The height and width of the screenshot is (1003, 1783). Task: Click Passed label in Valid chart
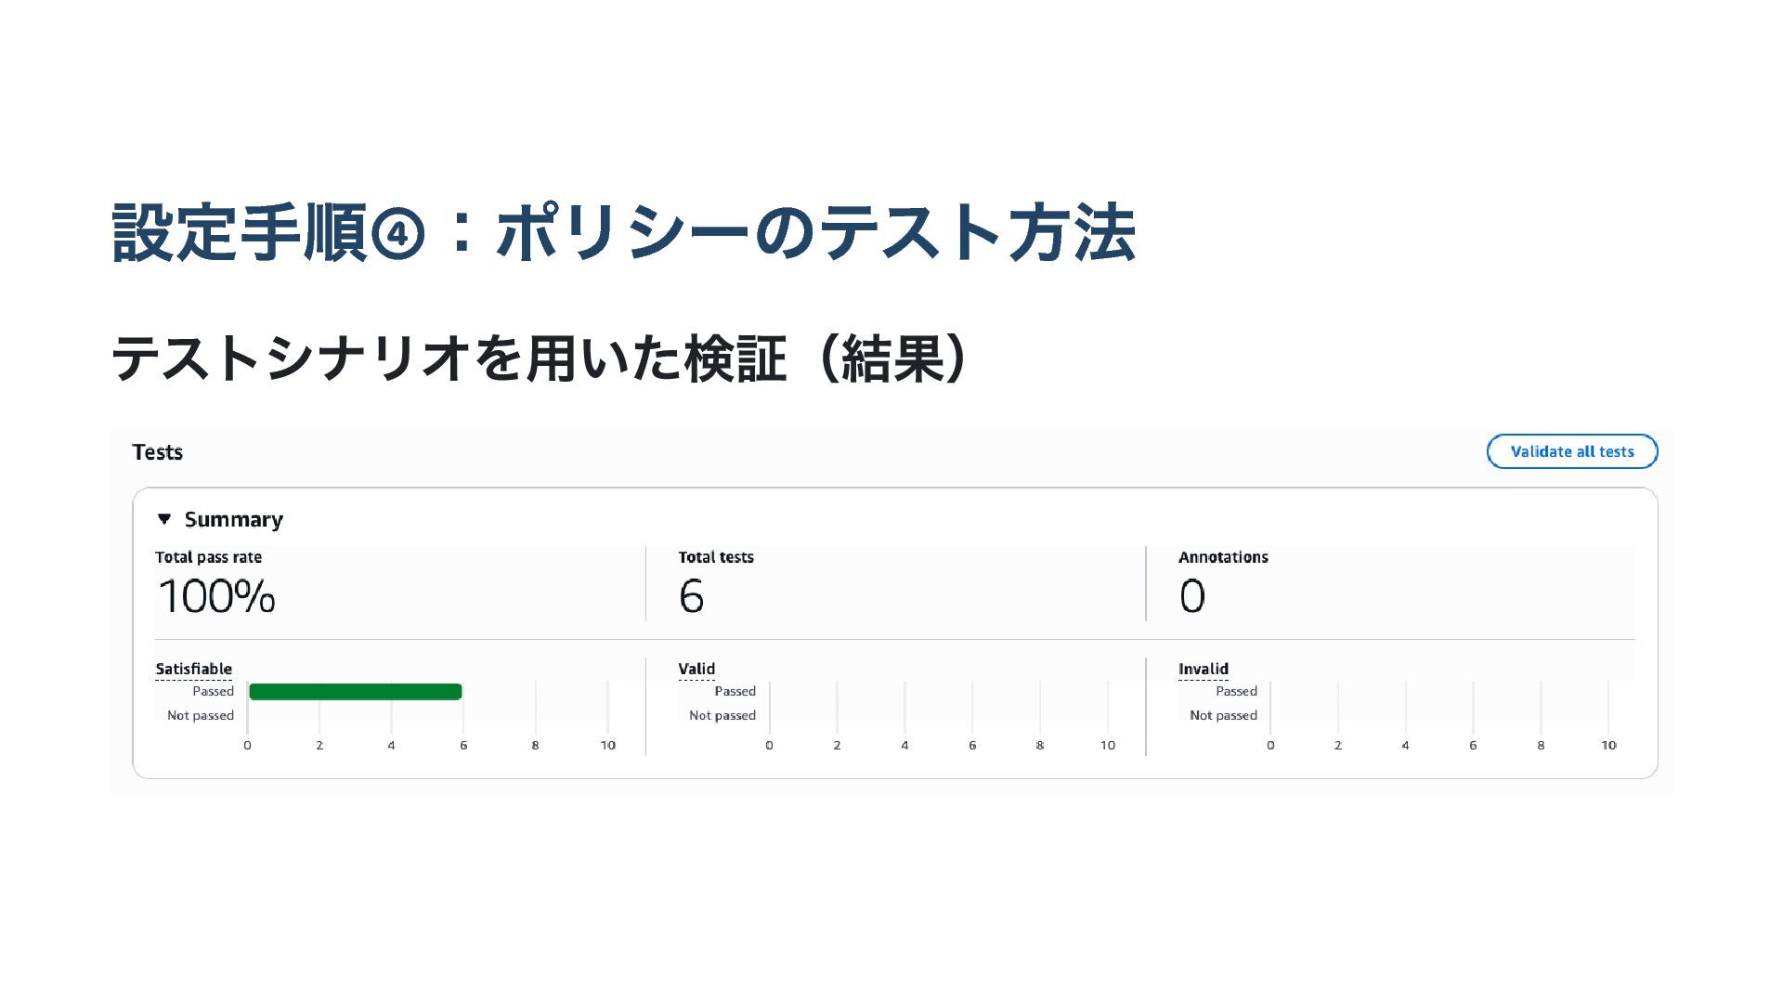click(x=735, y=691)
